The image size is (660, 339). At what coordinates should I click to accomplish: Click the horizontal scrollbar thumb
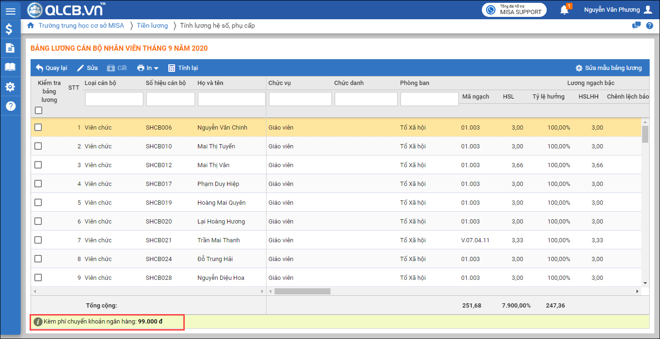point(302,292)
